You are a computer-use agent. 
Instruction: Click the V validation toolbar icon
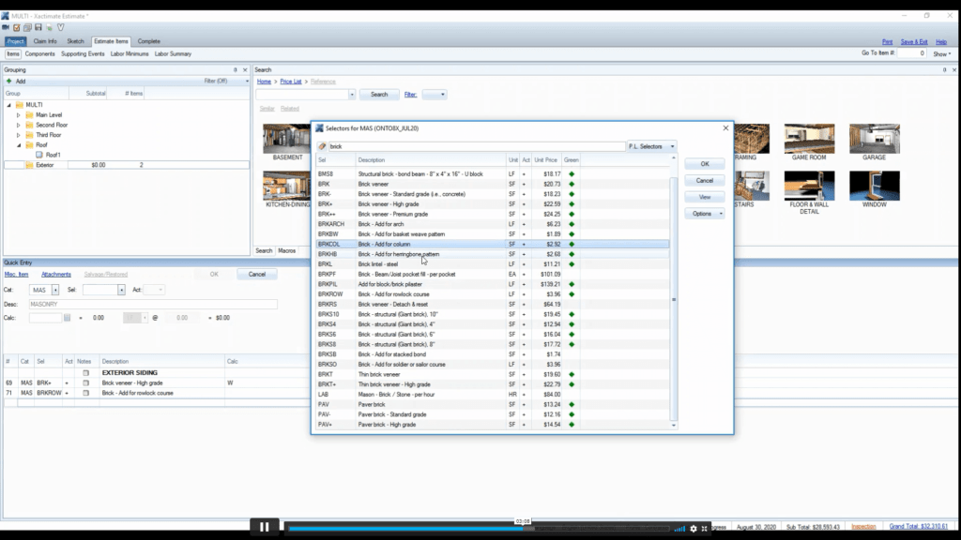point(61,27)
